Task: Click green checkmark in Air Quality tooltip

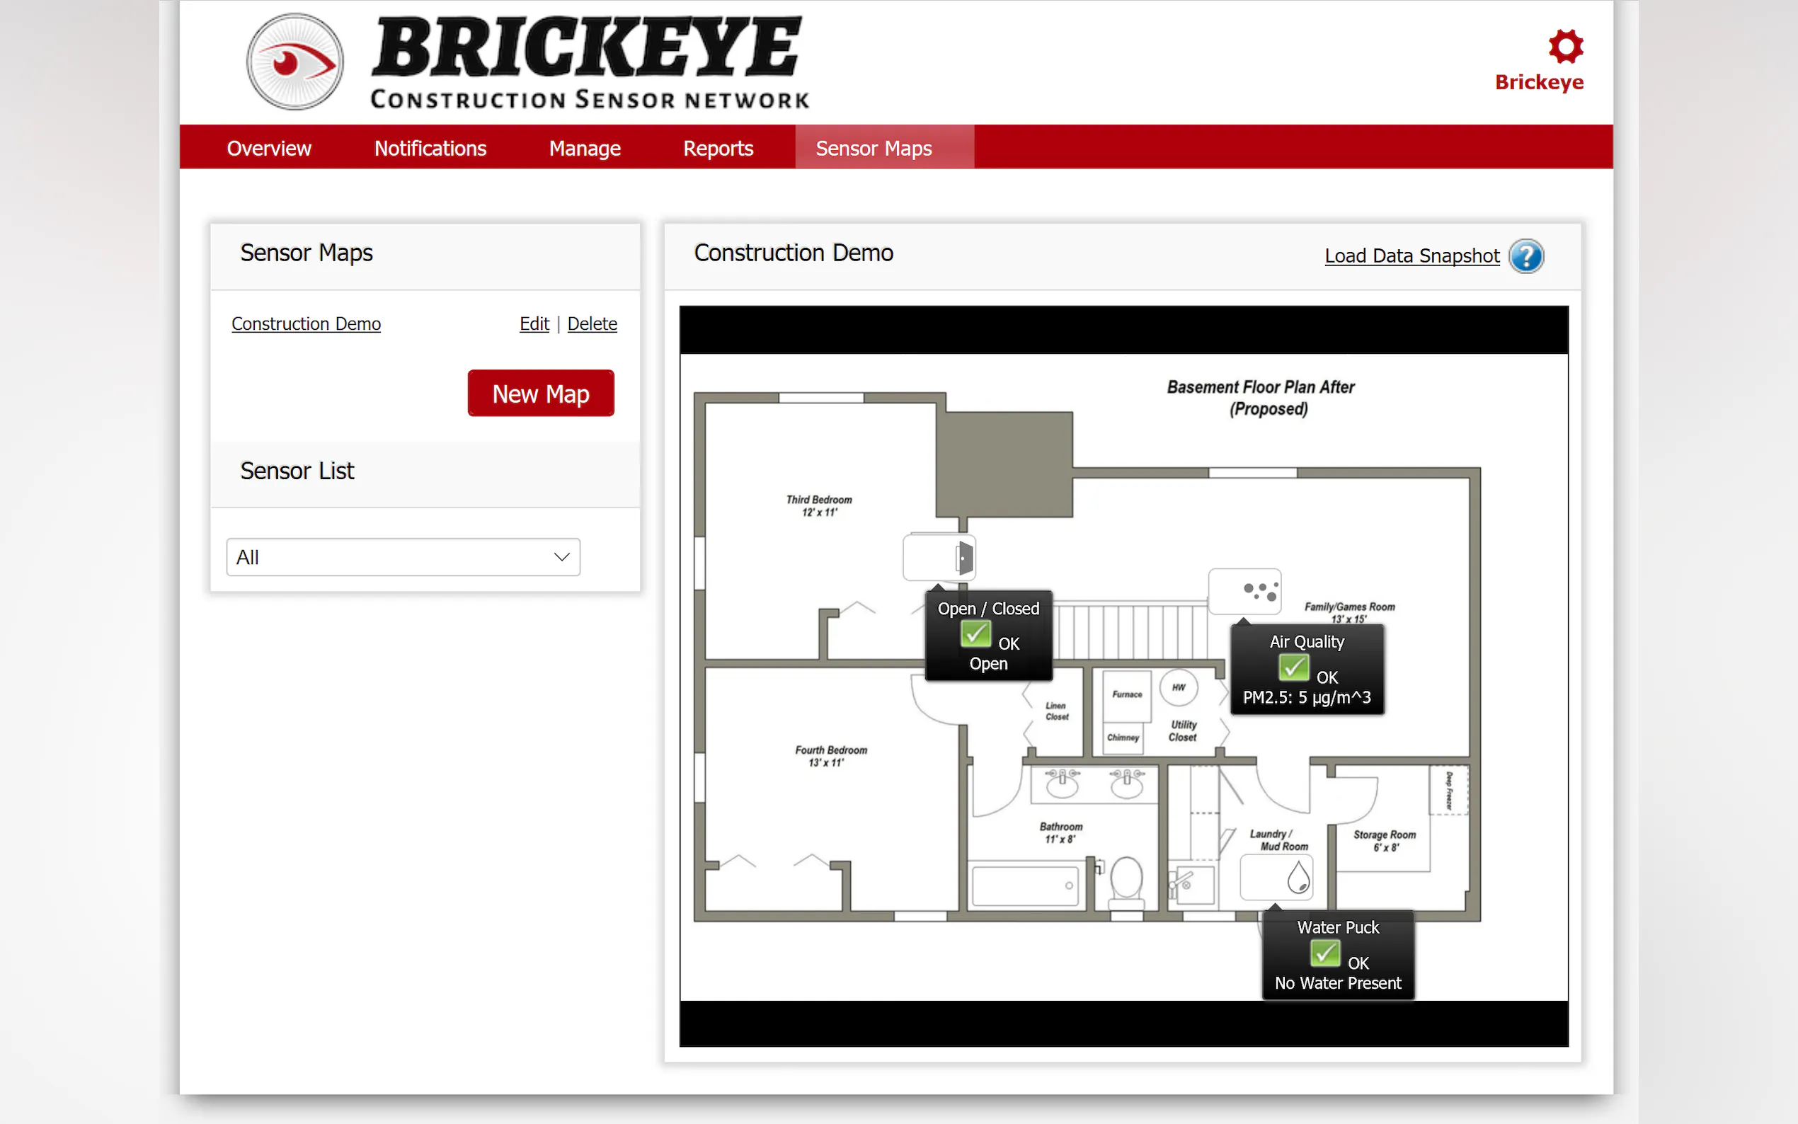Action: pos(1293,667)
